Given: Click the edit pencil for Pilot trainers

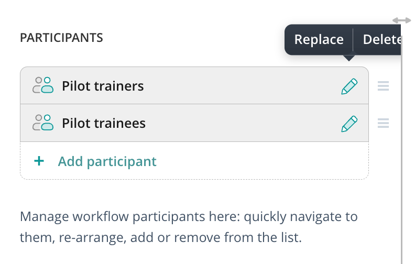Looking at the screenshot, I should (x=350, y=86).
